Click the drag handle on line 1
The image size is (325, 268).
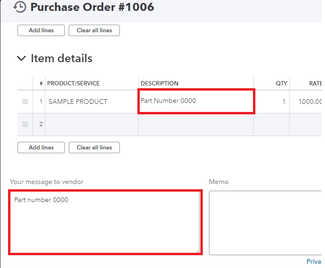click(25, 102)
